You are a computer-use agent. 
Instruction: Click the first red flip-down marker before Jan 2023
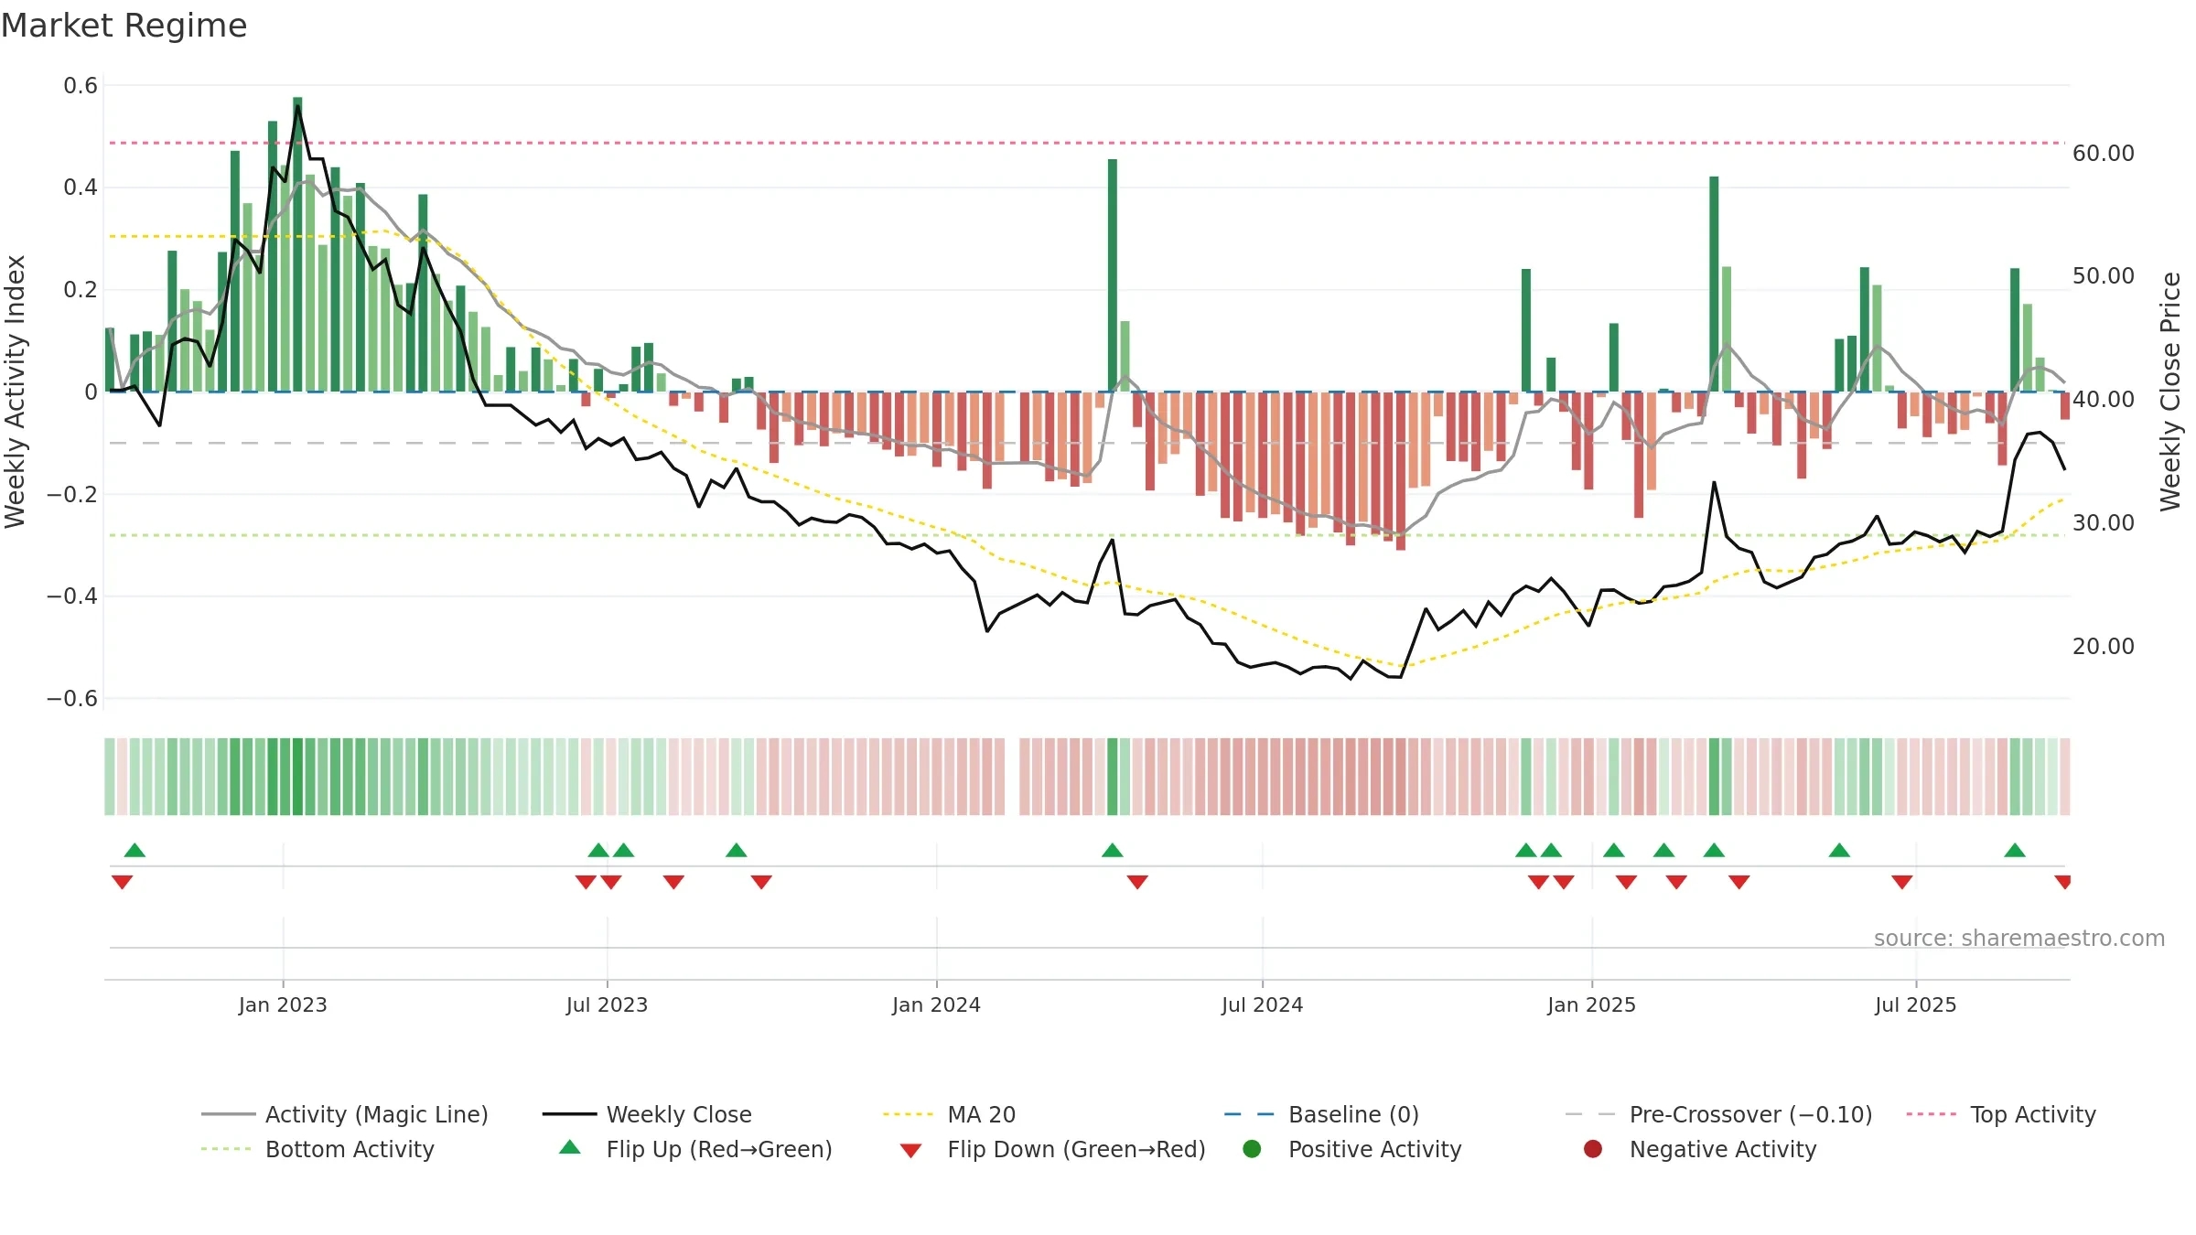[x=122, y=882]
